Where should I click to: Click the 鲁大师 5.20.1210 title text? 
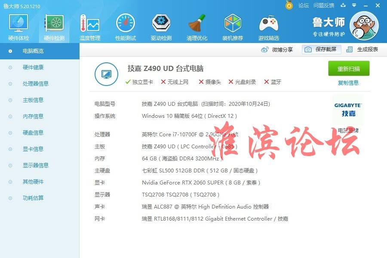point(22,6)
